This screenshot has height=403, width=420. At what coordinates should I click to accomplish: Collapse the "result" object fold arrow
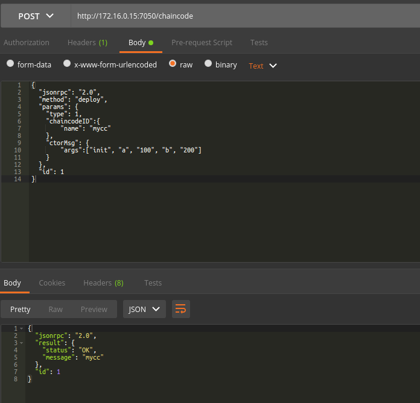[x=22, y=343]
